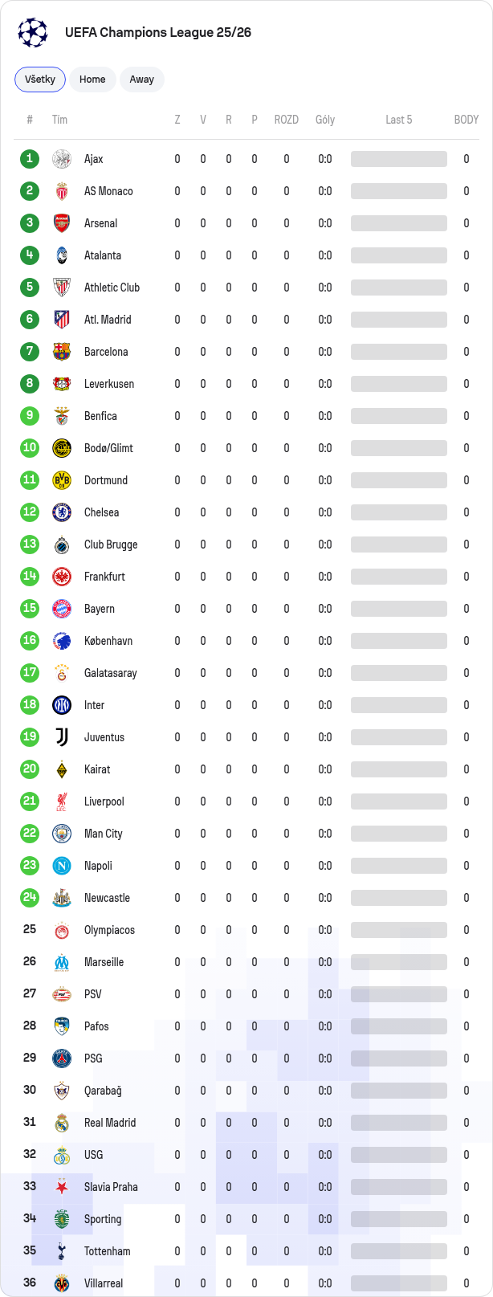Select the Všetky filter tab
Viewport: 493px width, 1297px height.
tap(40, 80)
